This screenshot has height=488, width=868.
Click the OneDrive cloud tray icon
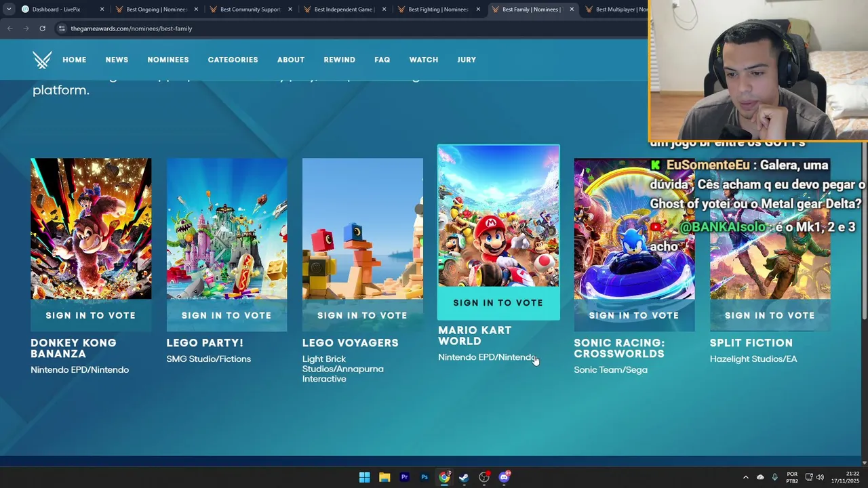(760, 477)
